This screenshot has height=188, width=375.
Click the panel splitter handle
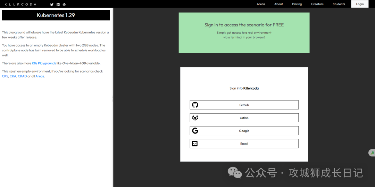pyautogui.click(x=112, y=98)
